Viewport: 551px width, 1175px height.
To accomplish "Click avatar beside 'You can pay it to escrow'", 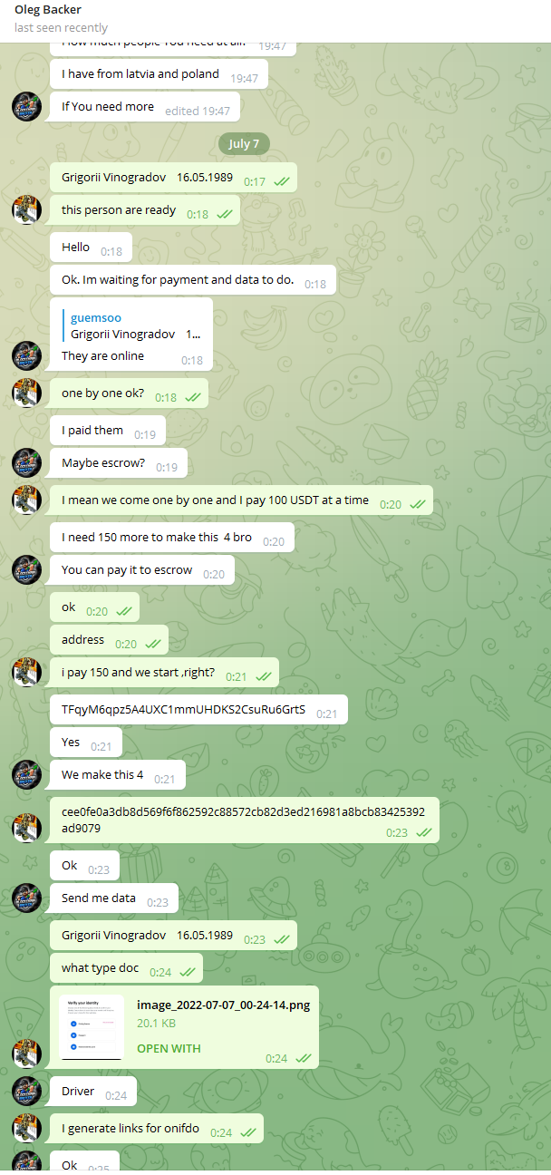I will click(26, 570).
